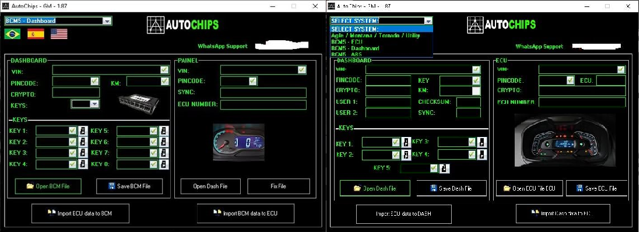Click WhatsApp Support text in left window
Screen dimensions: 640x232
click(223, 46)
